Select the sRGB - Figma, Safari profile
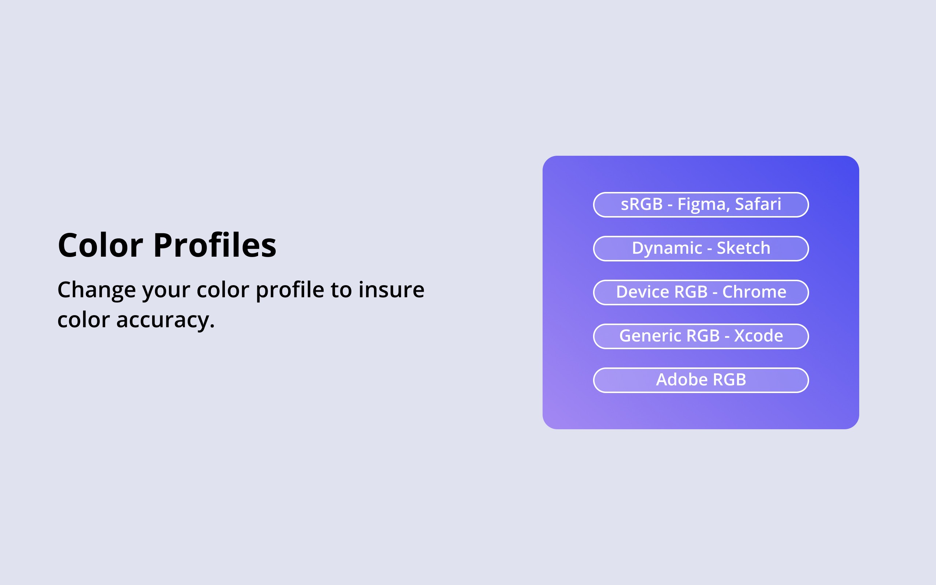This screenshot has width=936, height=585. 701,205
